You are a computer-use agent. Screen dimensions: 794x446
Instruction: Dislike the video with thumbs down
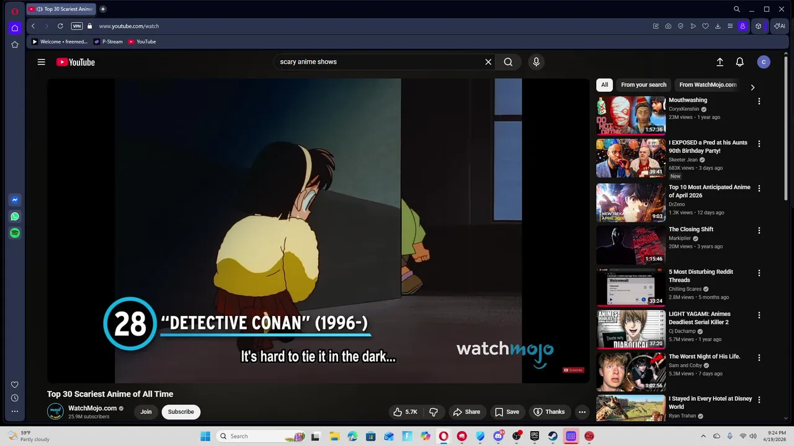(434, 412)
